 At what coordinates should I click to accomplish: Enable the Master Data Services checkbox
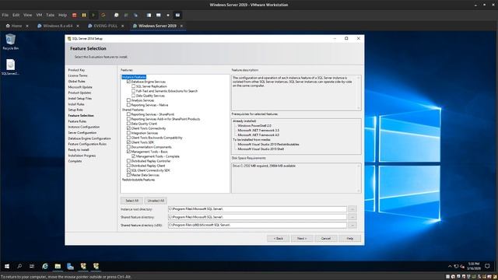pyautogui.click(x=128, y=175)
